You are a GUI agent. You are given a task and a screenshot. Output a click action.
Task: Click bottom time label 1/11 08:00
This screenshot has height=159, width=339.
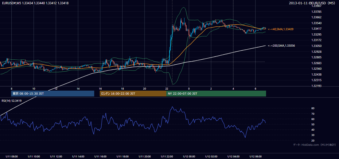coord(12,157)
